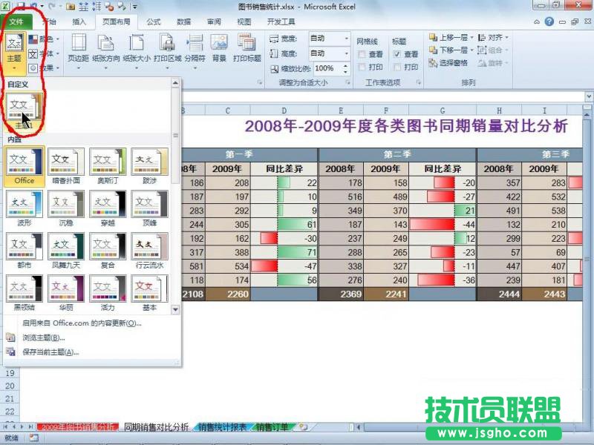Check 查看 under 网格线 (Gridlines View)
This screenshot has height=445, width=594.
pyautogui.click(x=362, y=53)
